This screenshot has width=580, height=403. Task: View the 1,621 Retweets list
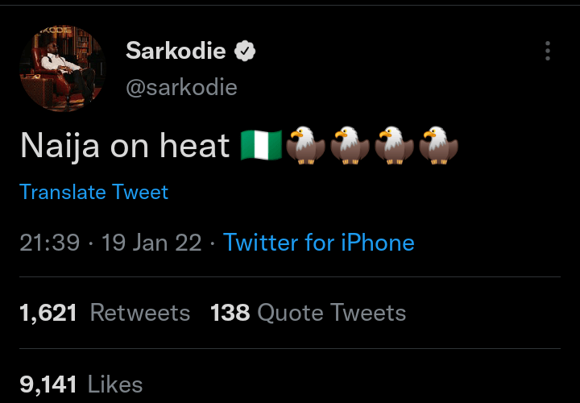[104, 313]
